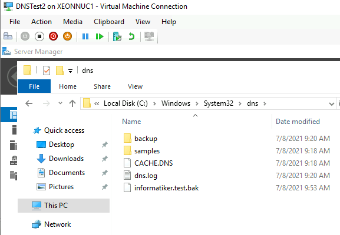Screen dimensions: 340x235
Task: Open the Action menu
Action: click(41, 22)
